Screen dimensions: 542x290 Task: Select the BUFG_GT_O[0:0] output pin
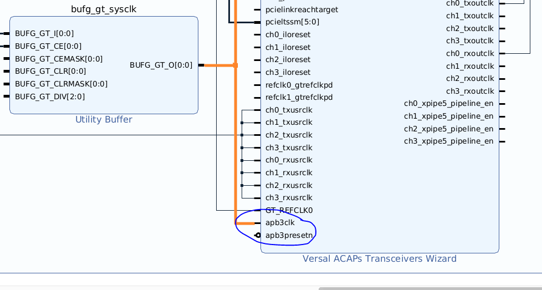pyautogui.click(x=161, y=65)
